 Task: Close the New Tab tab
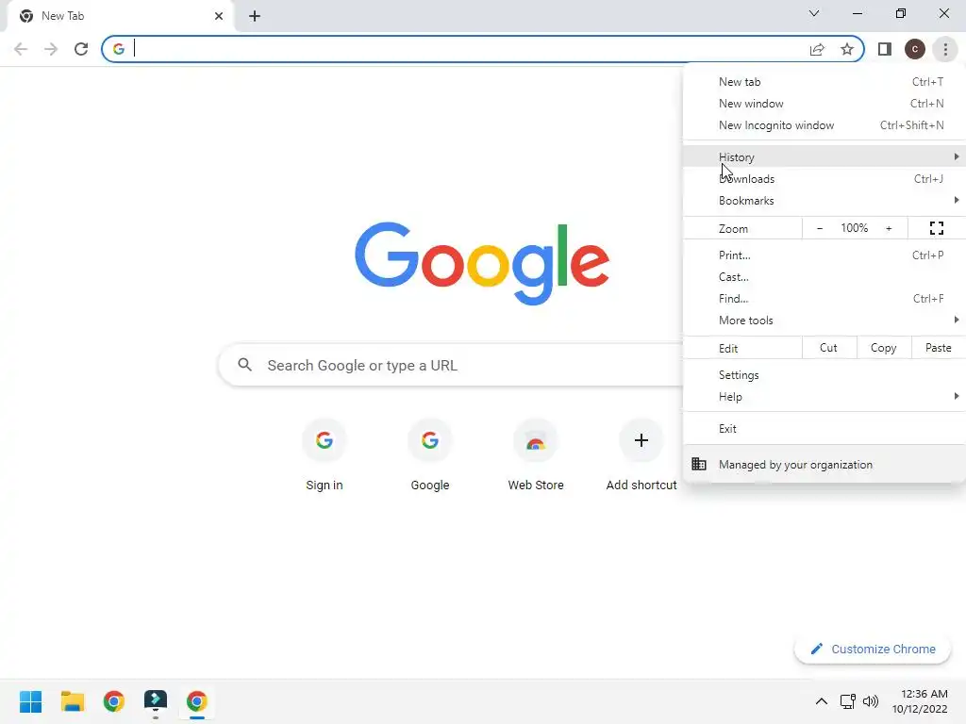219,16
